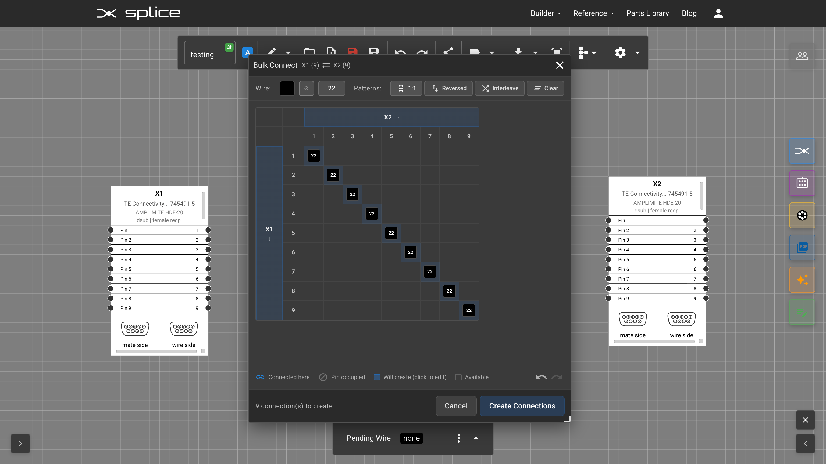The width and height of the screenshot is (826, 464).
Task: Click the user account icon
Action: pos(718,13)
